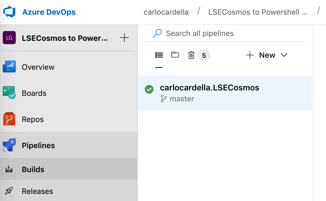The image size is (326, 201).
Task: Select the Boards icon in sidebar
Action: point(10,93)
